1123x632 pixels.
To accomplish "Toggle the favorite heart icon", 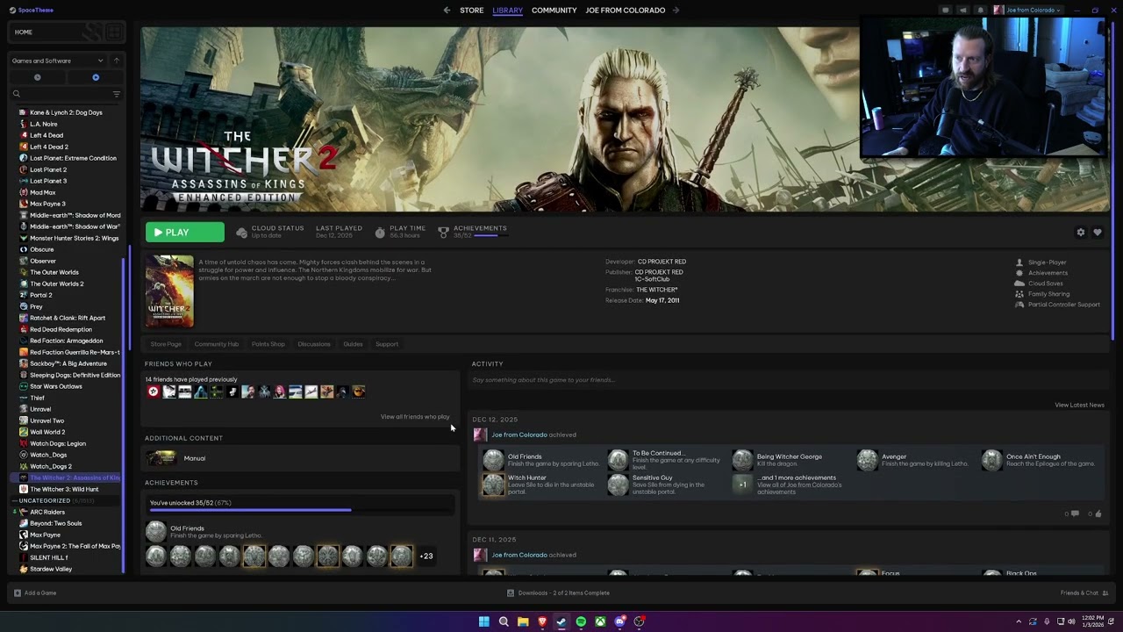I will pyautogui.click(x=1098, y=233).
